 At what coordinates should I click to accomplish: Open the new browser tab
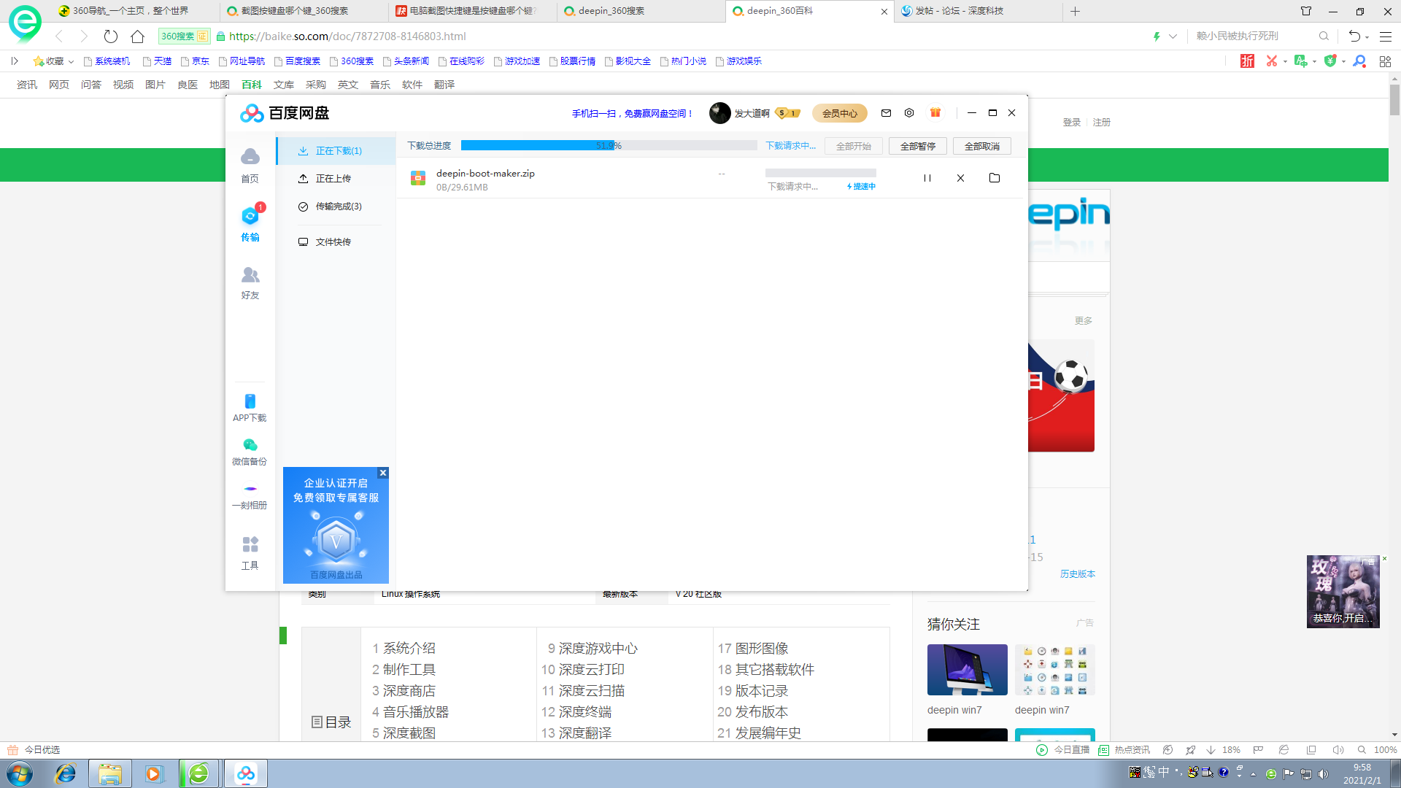pyautogui.click(x=1076, y=11)
